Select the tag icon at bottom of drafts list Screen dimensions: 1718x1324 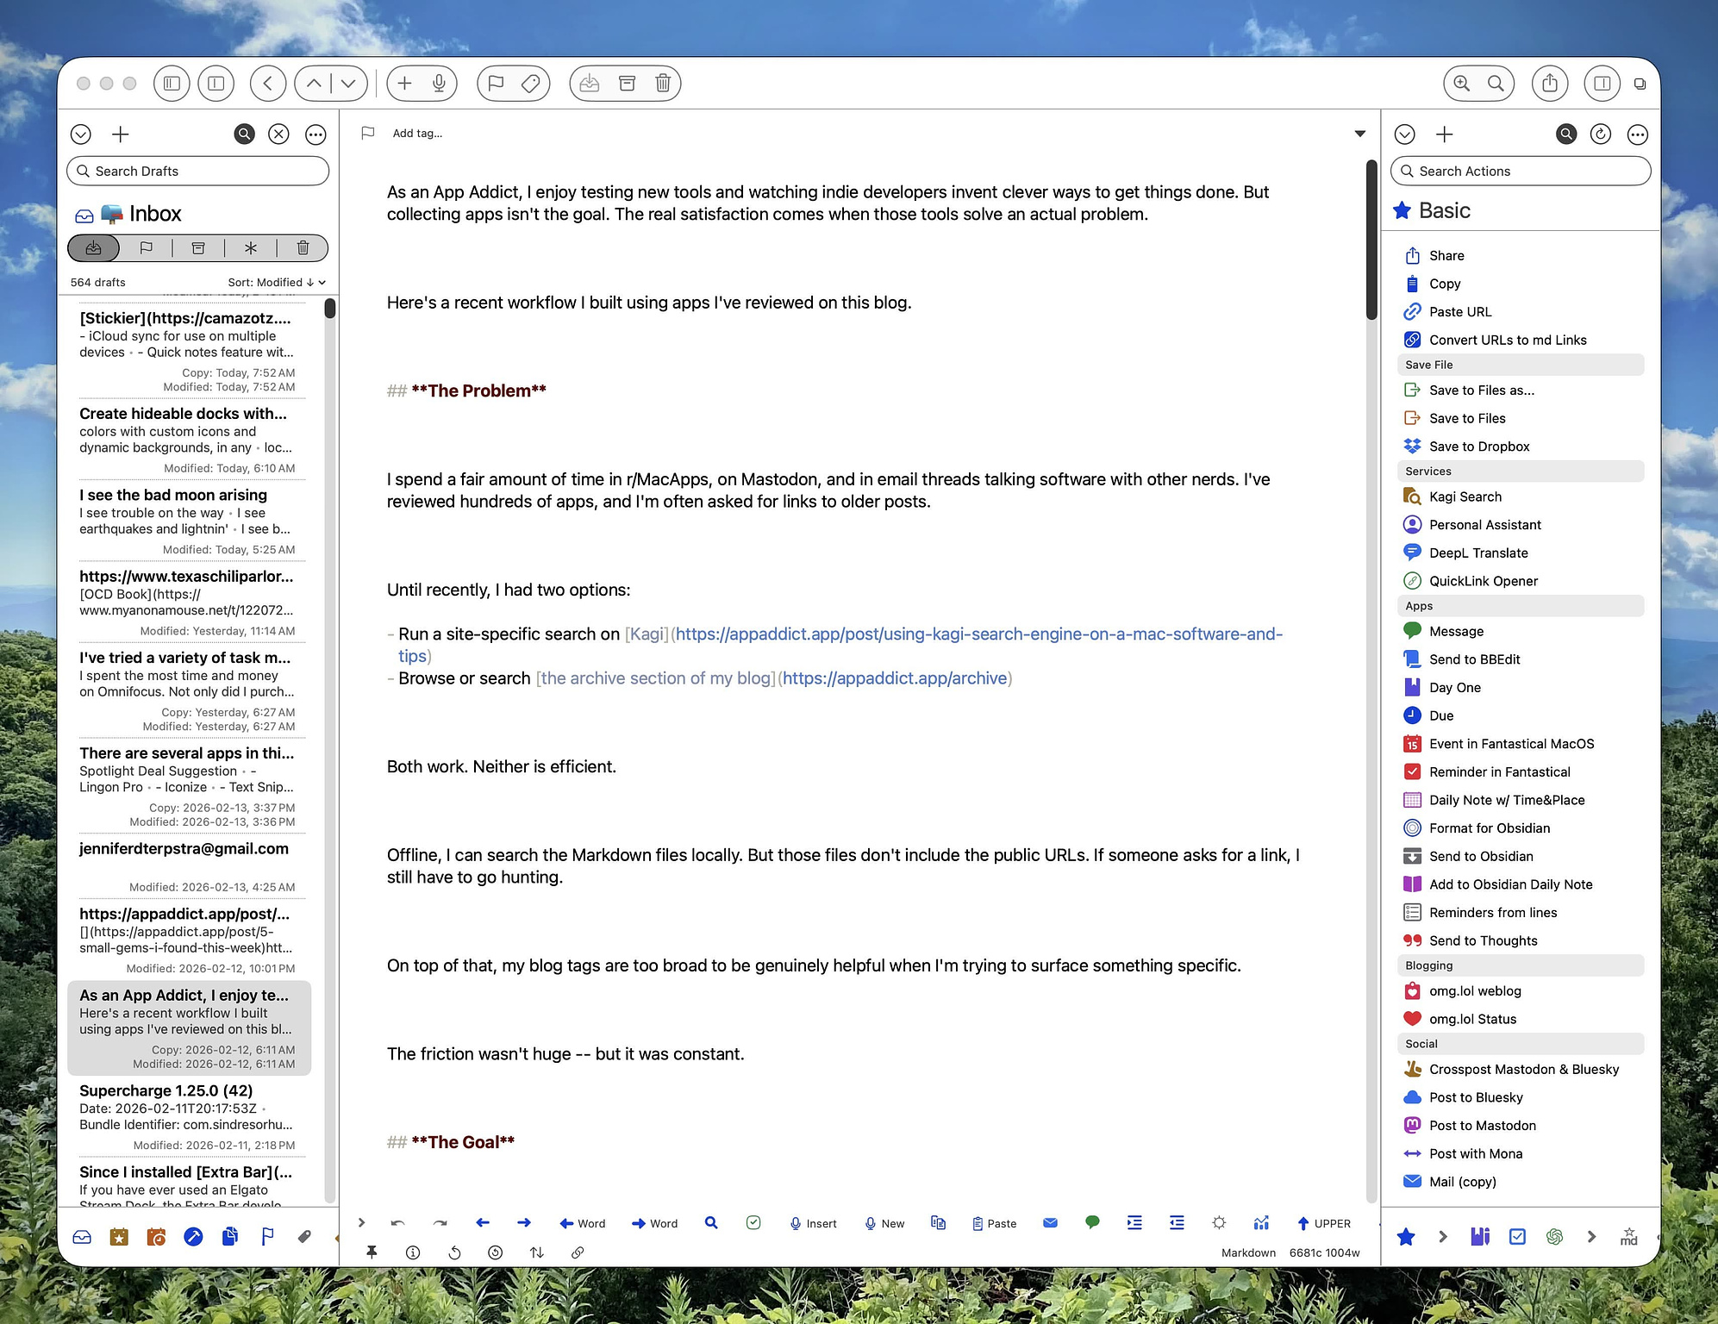(304, 1237)
